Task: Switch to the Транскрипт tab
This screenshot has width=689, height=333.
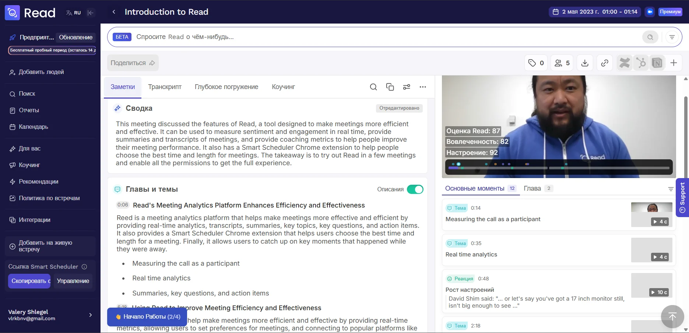Action: [x=165, y=87]
